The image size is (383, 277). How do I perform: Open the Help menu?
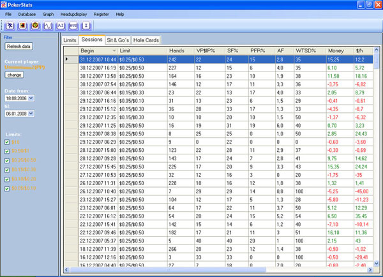point(120,14)
